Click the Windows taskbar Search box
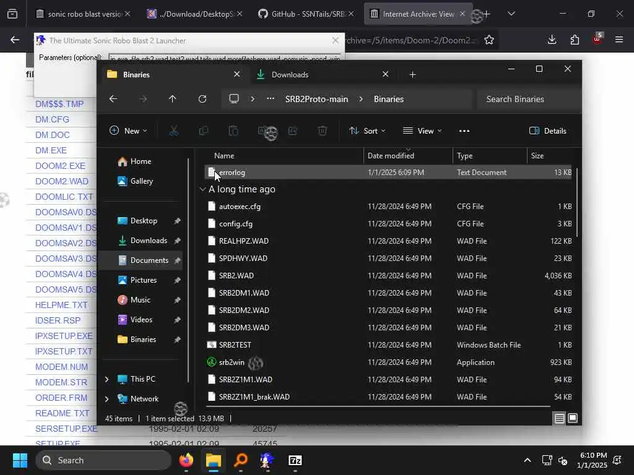634x475 pixels. pyautogui.click(x=103, y=460)
